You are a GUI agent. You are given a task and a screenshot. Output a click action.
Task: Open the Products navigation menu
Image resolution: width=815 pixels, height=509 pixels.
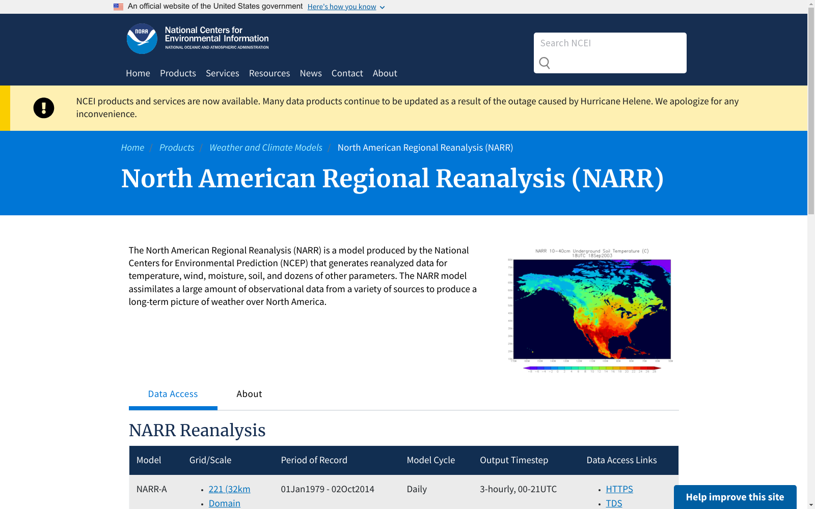[x=178, y=73]
